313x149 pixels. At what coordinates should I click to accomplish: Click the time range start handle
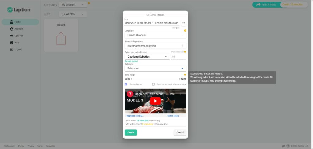[131, 79]
